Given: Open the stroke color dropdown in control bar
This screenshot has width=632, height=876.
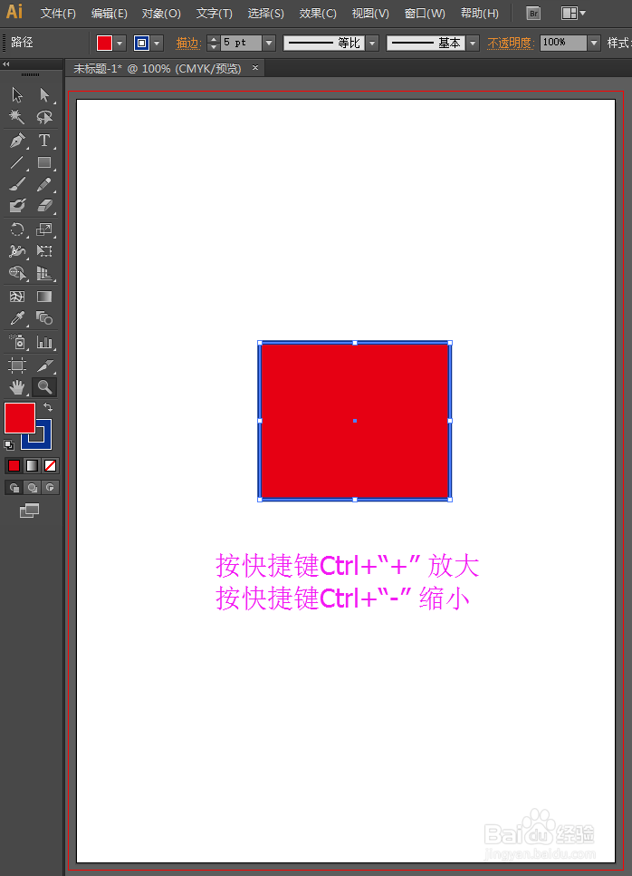Looking at the screenshot, I should (157, 43).
